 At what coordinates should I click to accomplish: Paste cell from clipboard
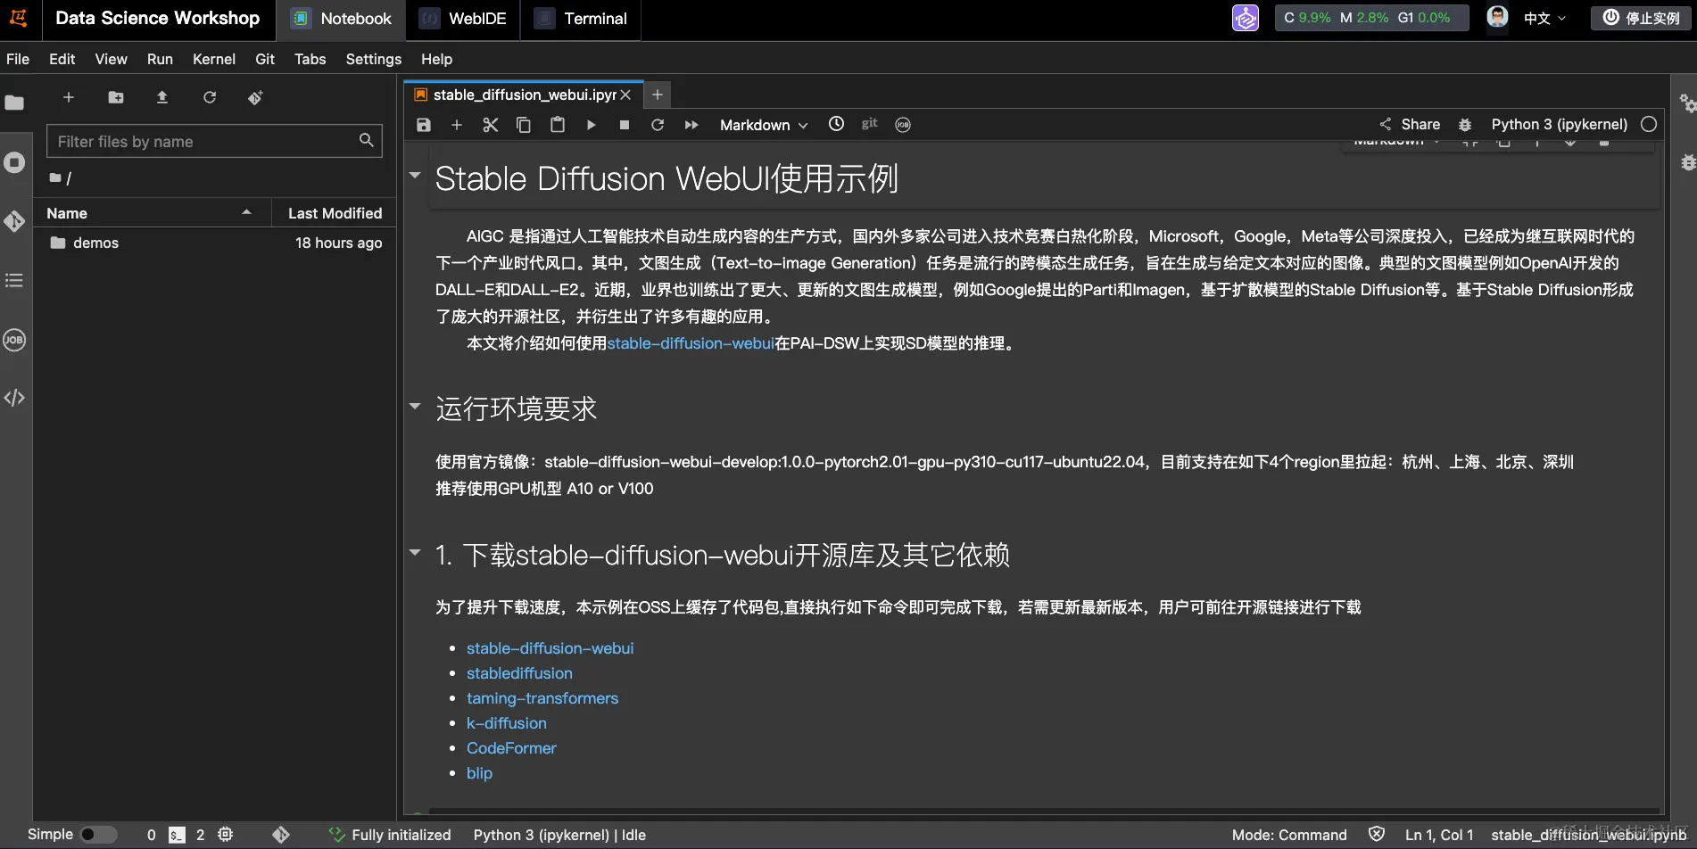(558, 125)
